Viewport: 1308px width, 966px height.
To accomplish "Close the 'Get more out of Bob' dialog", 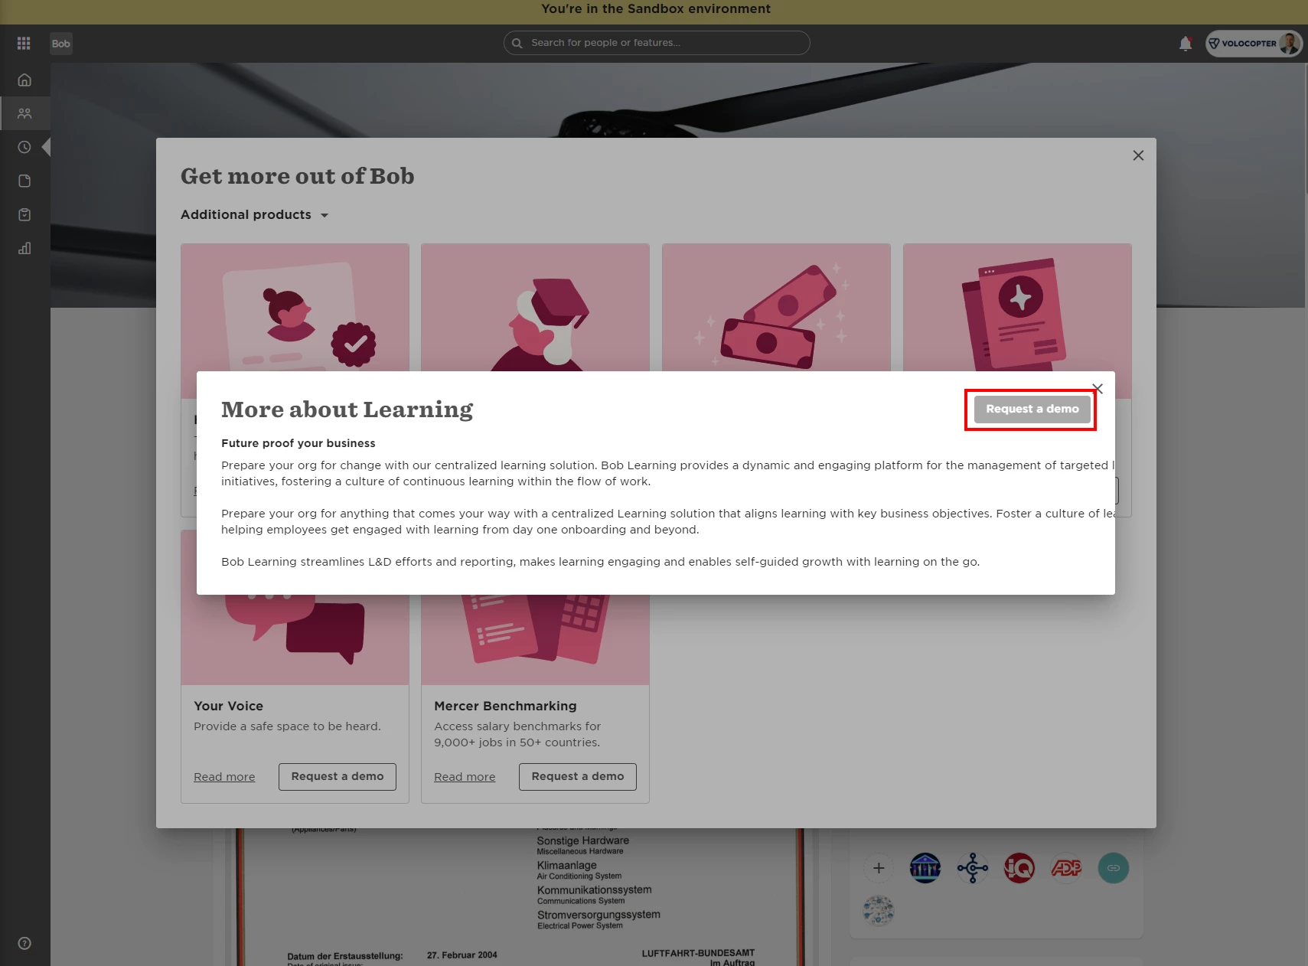I will [1138, 155].
